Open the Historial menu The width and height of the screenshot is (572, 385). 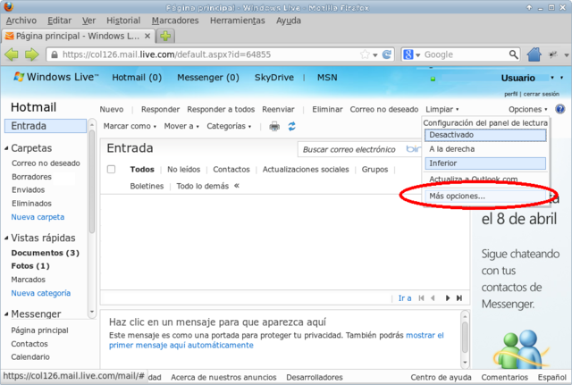(x=123, y=21)
